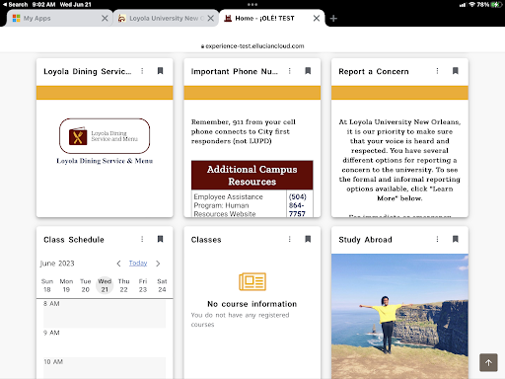This screenshot has height=379, width=505.
Task: Open options menu for Important Phone Numbers card
Action: 290,71
